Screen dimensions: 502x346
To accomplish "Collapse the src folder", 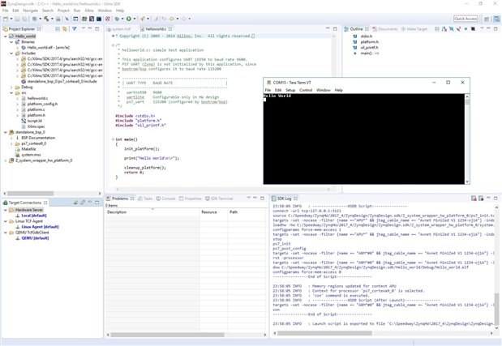I will click(11, 92).
